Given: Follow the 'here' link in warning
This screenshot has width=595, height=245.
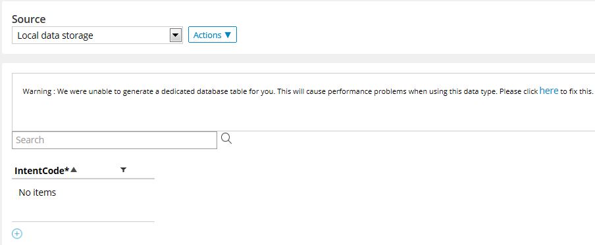Looking at the screenshot, I should click(x=549, y=91).
